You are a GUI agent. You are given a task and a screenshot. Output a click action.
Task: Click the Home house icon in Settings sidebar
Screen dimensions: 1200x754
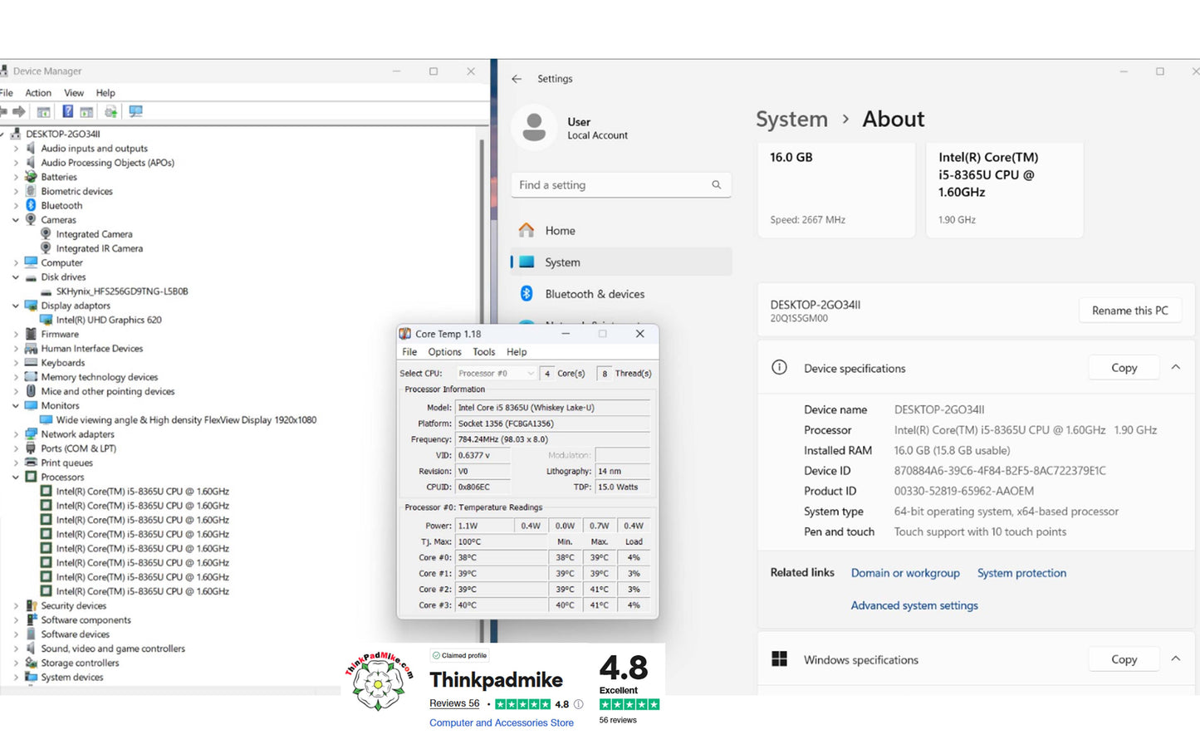[x=527, y=230]
